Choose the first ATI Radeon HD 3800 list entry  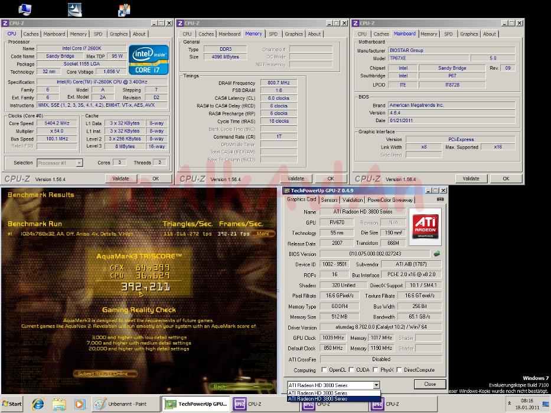pos(334,393)
